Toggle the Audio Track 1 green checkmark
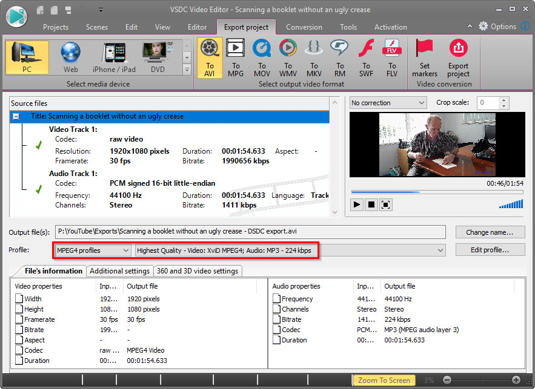535x389 pixels. pos(38,189)
